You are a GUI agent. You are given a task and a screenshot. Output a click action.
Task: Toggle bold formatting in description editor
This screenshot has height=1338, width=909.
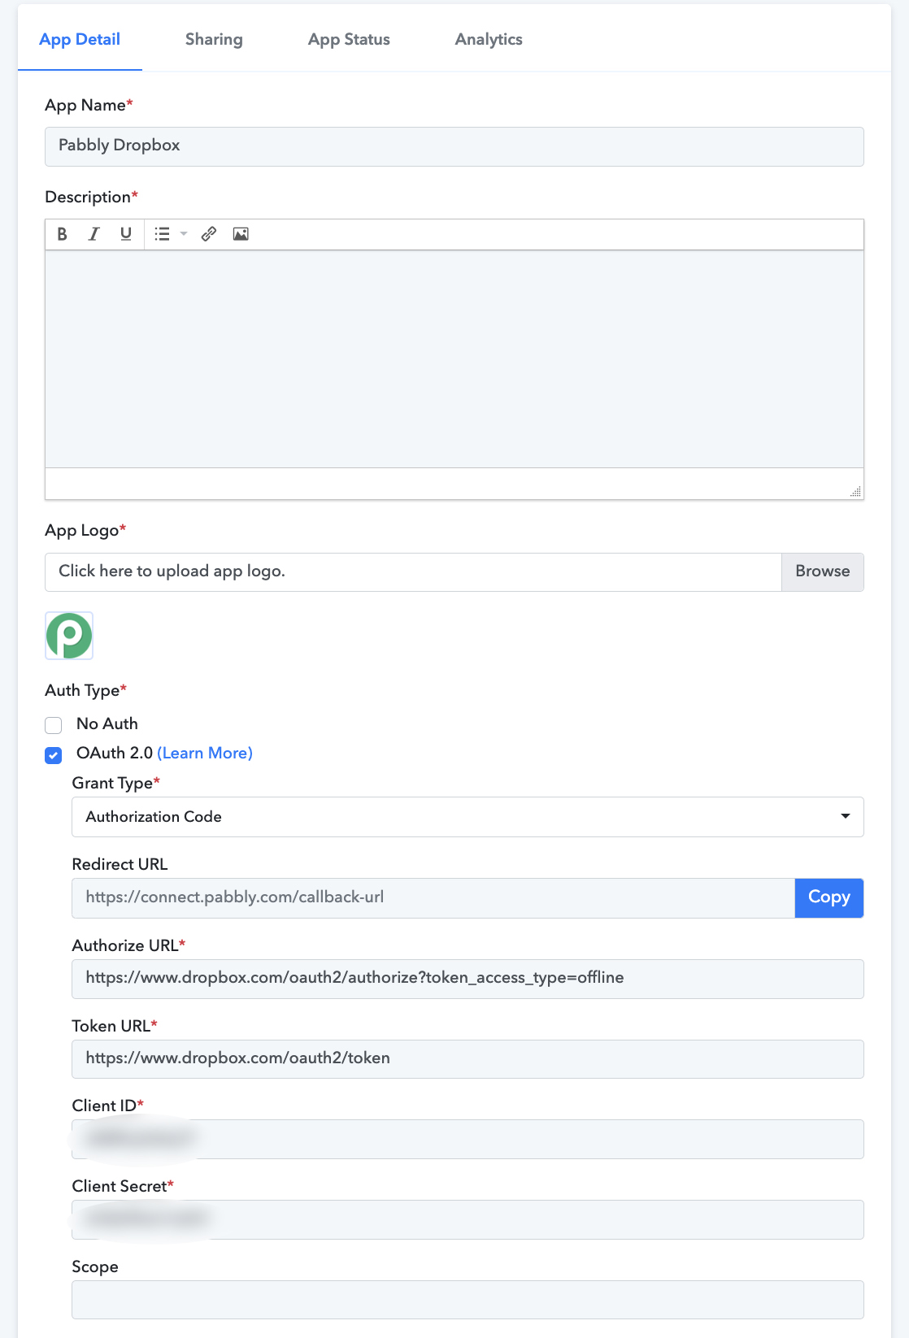62,234
